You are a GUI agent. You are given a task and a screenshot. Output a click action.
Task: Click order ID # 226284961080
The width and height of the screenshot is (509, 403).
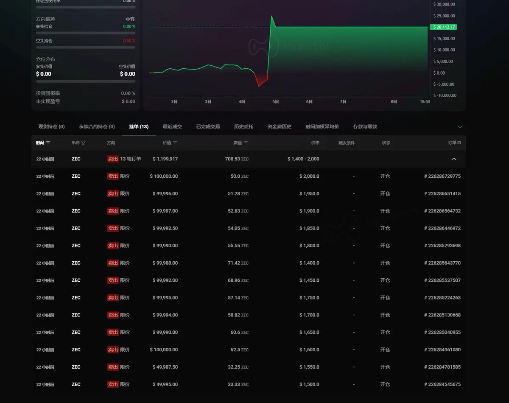click(442, 350)
